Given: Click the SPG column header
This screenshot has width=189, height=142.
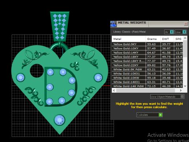Looking at the screenshot, I should click(x=178, y=39).
